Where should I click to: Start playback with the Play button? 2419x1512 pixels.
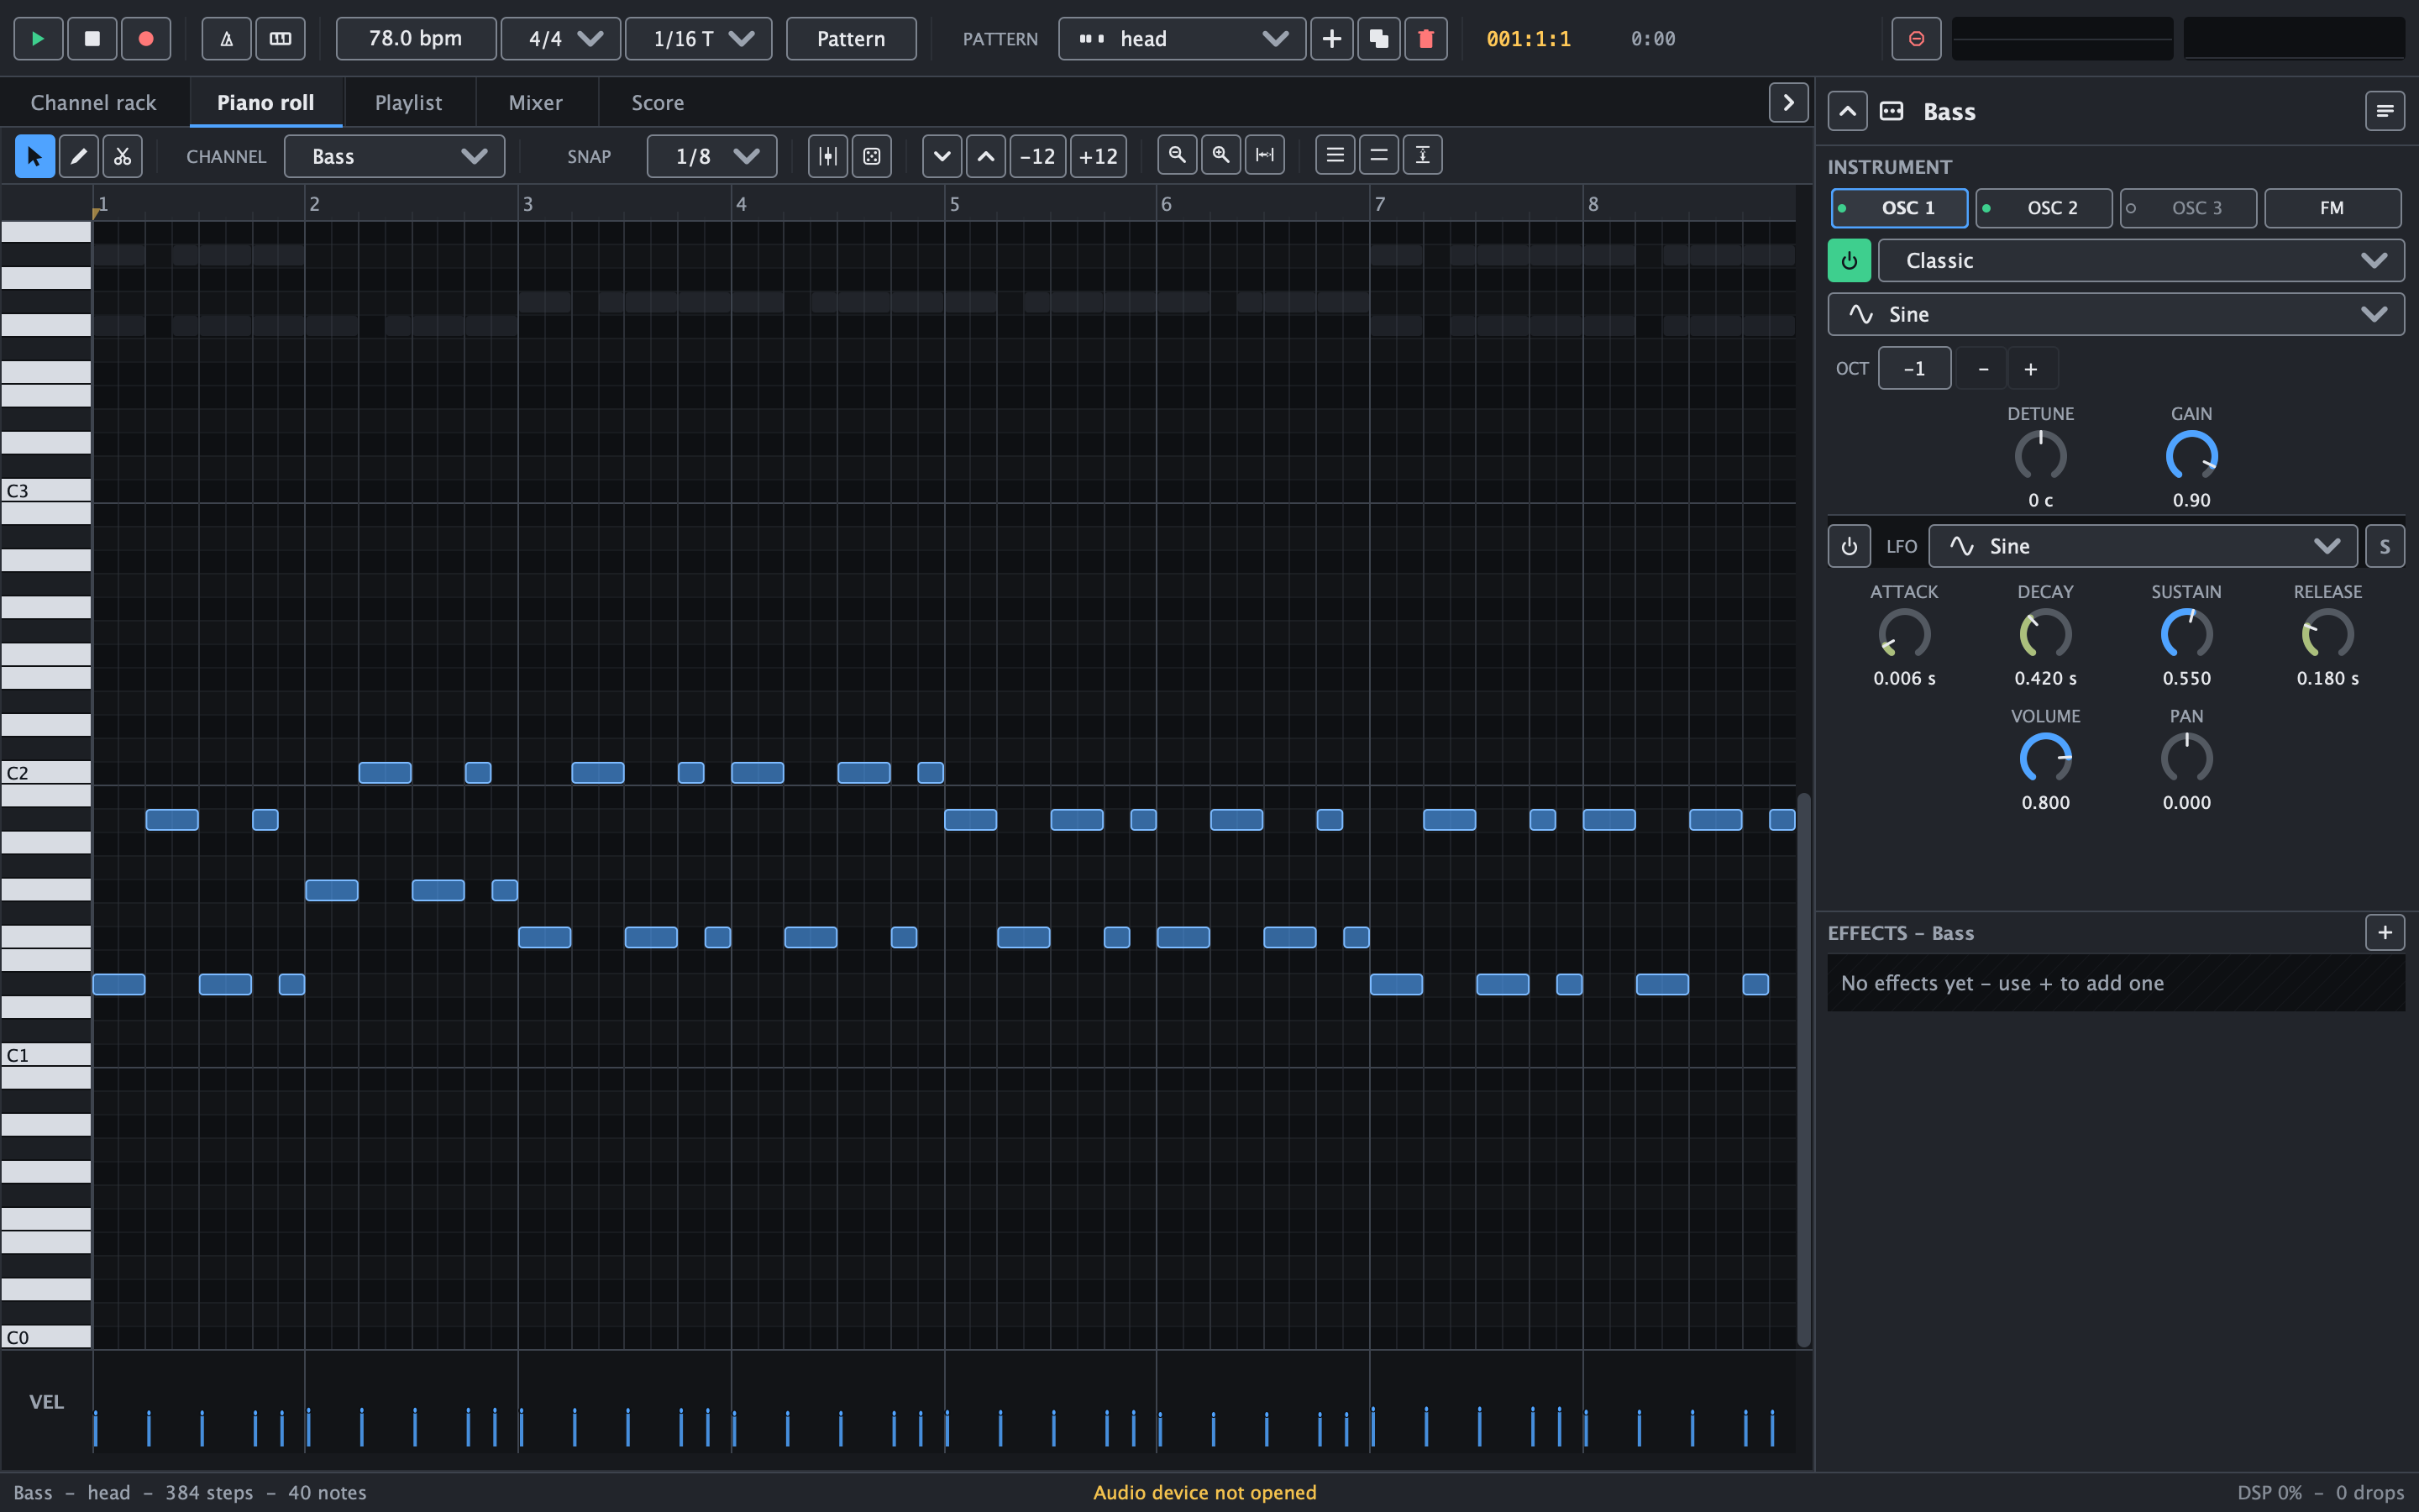pyautogui.click(x=38, y=39)
